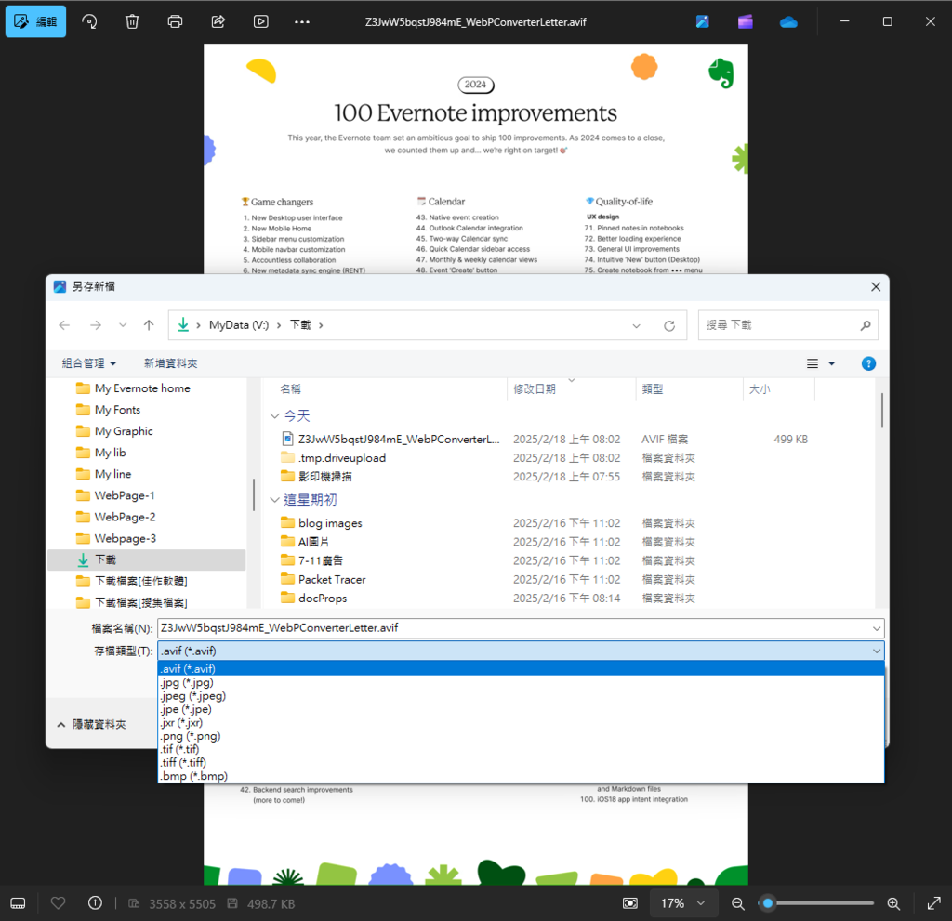This screenshot has height=921, width=952.
Task: Choose .bmp (*.bmp) from file type list
Action: pos(521,777)
